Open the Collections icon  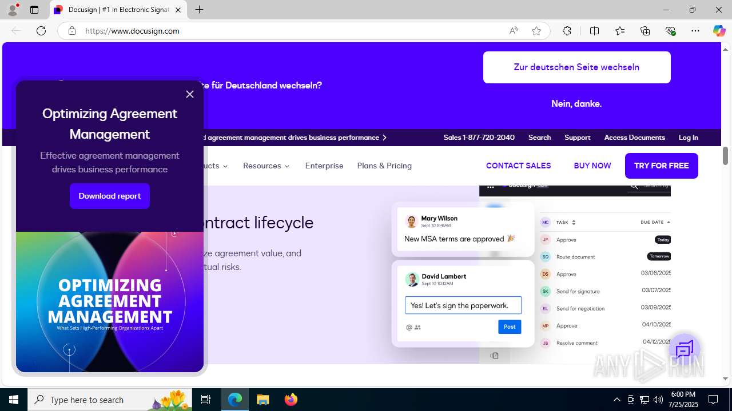pos(645,31)
